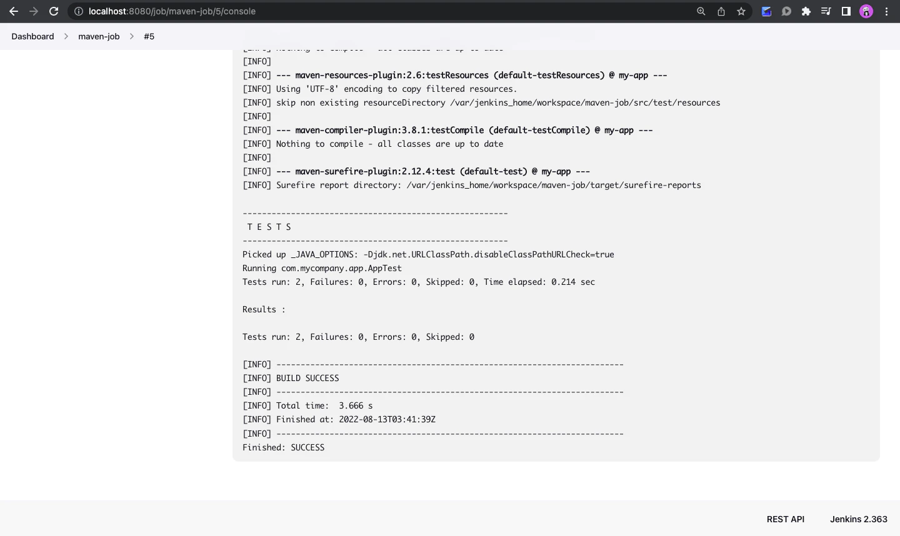Select the Finished at 2022-08-13T03:41:39Z line
The image size is (900, 536).
tap(339, 419)
